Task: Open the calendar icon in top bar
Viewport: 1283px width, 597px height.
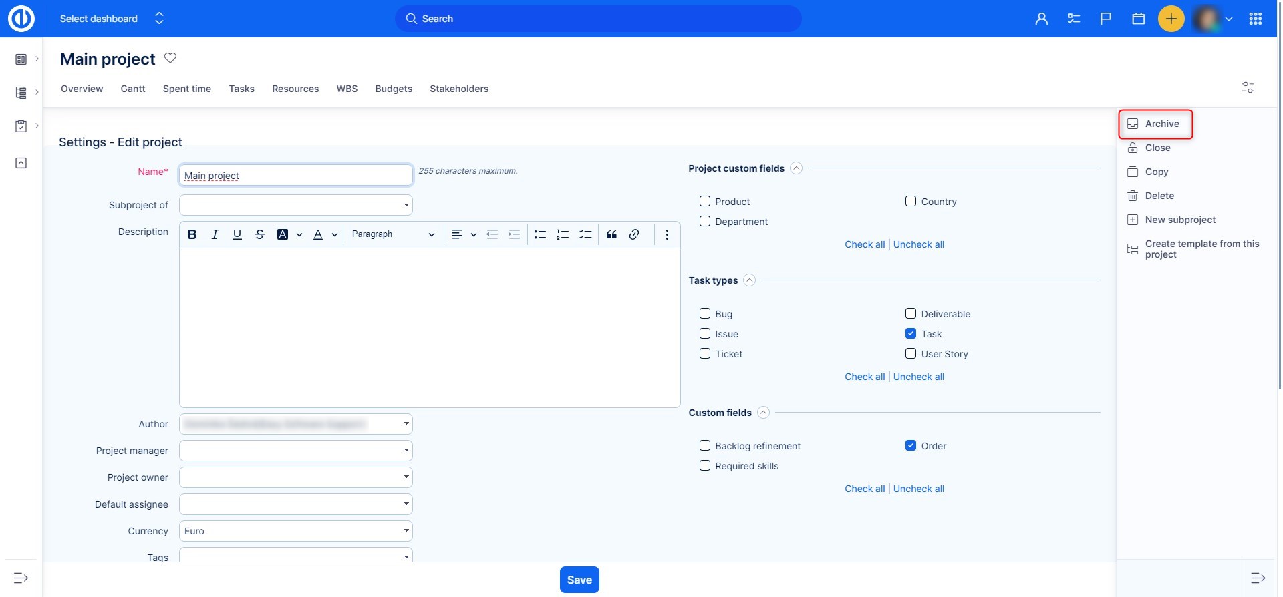Action: point(1139,19)
